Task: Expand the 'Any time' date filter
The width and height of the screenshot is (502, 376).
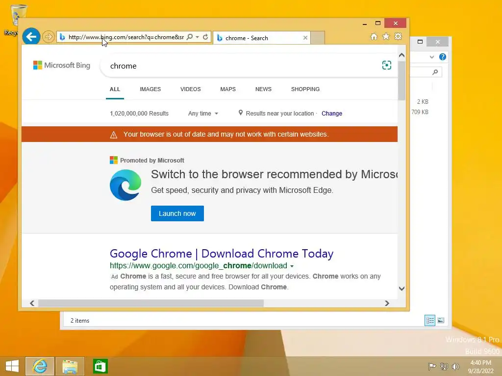Action: coord(203,114)
